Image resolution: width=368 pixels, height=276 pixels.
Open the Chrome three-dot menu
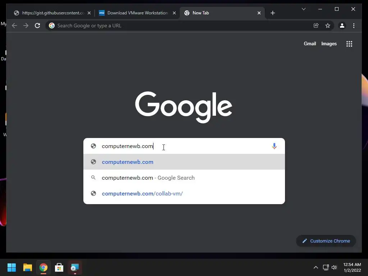[x=354, y=26]
